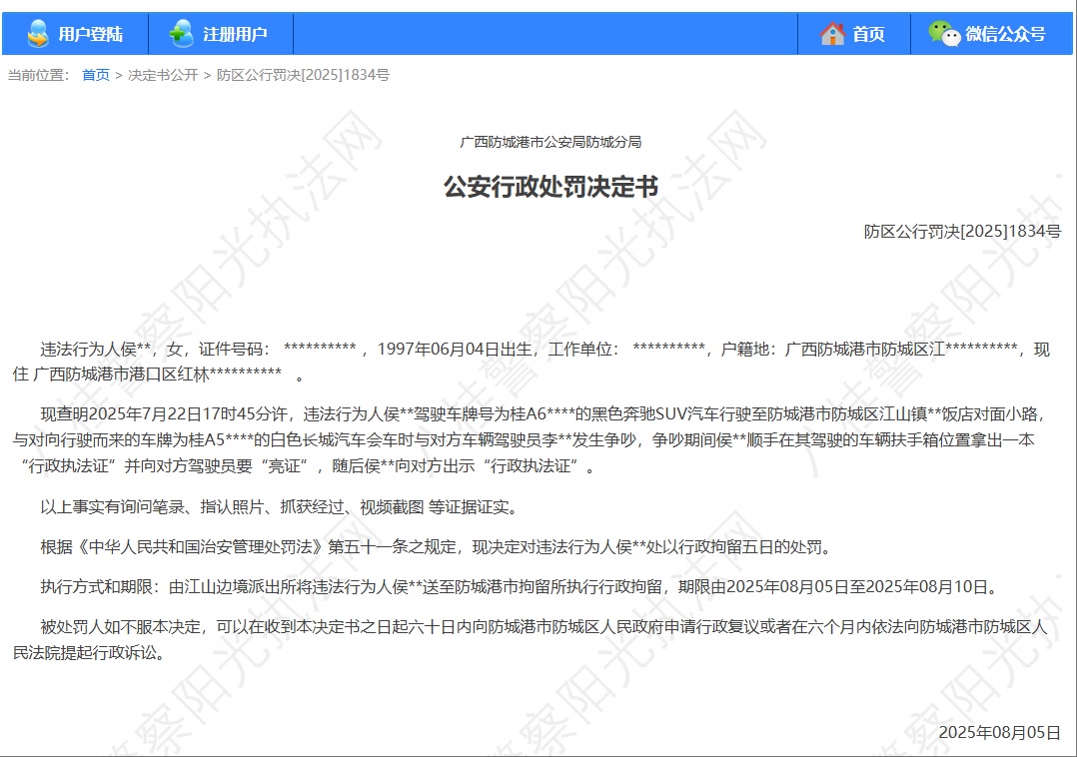Click the WeChat bubble icon
Image resolution: width=1077 pixels, height=757 pixels.
click(x=944, y=32)
